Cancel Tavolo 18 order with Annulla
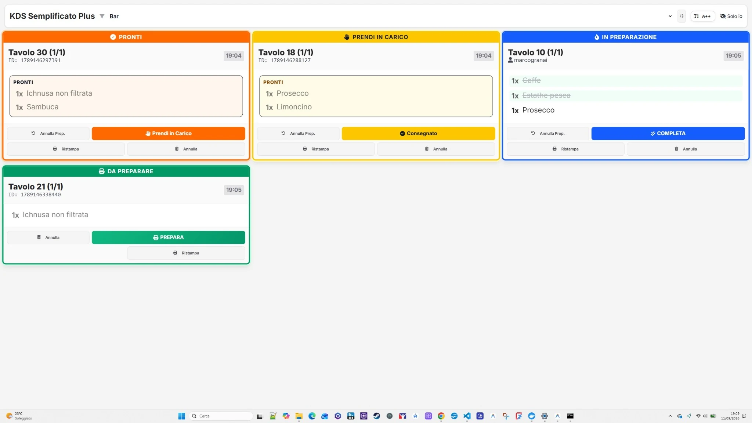The width and height of the screenshot is (752, 423). [x=436, y=149]
